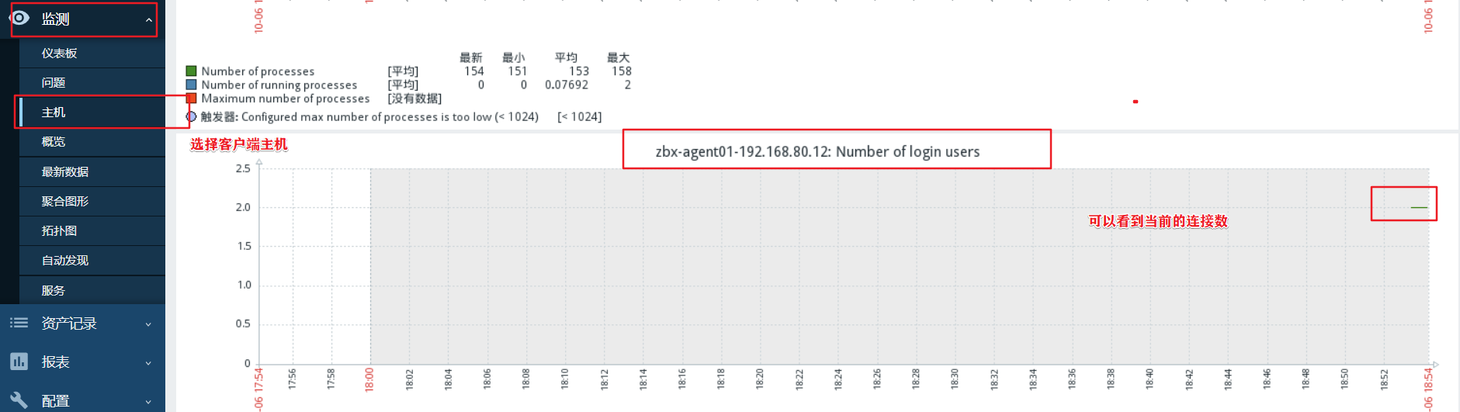The height and width of the screenshot is (412, 1460).
Task: Click the wrench icon beside 配置
Action: click(19, 400)
